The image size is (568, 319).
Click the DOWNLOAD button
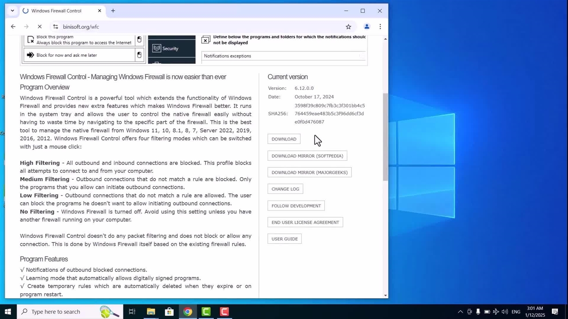tap(284, 139)
